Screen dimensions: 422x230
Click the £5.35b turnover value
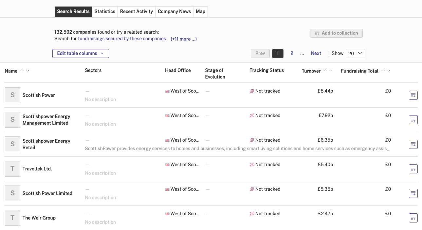(325, 189)
